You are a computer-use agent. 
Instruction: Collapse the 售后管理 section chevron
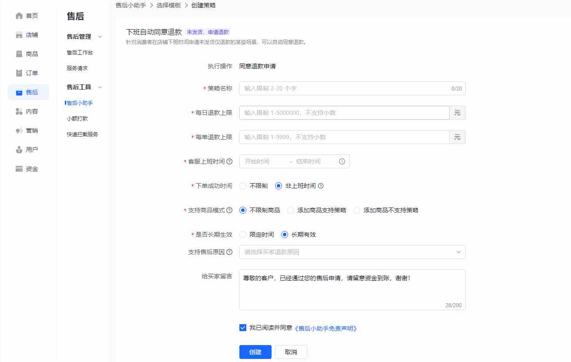[x=100, y=37]
